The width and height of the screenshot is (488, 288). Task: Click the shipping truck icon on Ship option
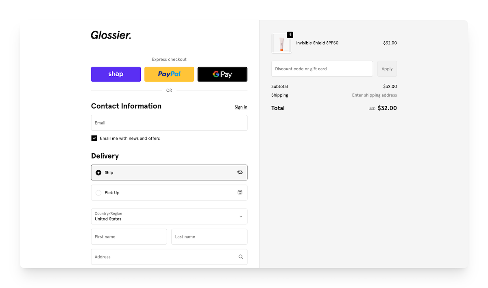click(x=240, y=172)
